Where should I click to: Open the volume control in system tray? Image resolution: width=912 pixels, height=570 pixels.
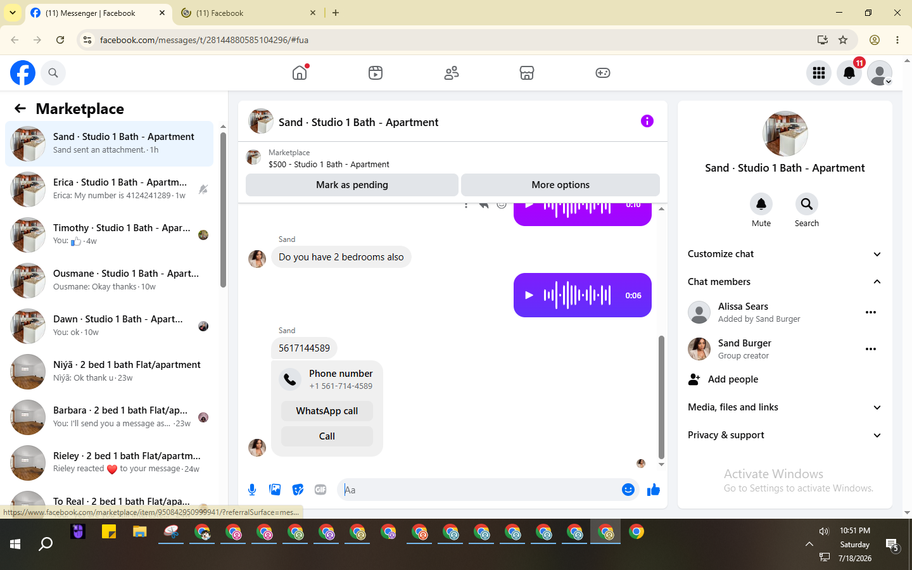click(x=824, y=531)
